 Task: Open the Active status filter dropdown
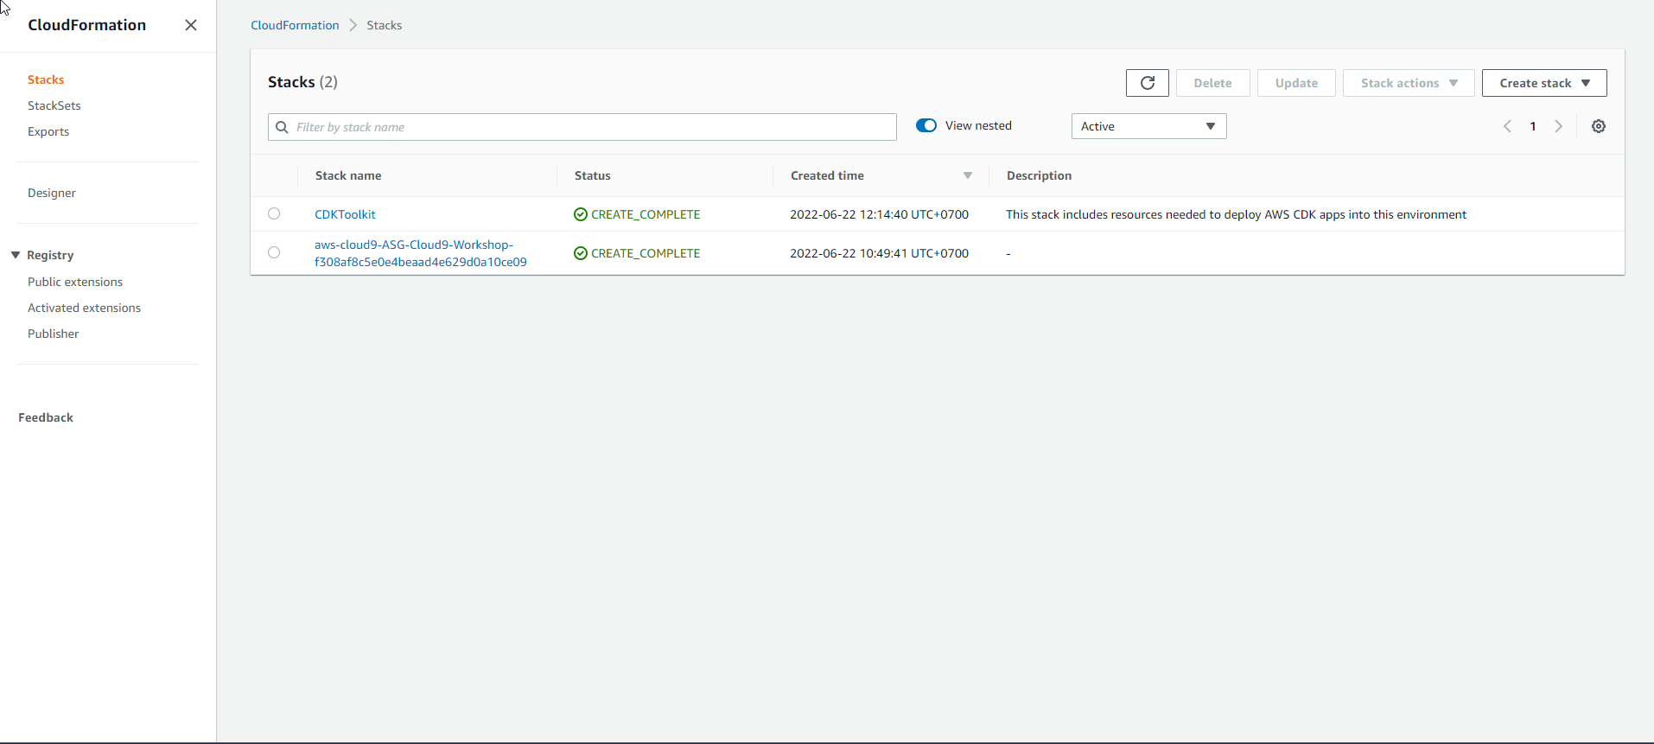click(1148, 126)
